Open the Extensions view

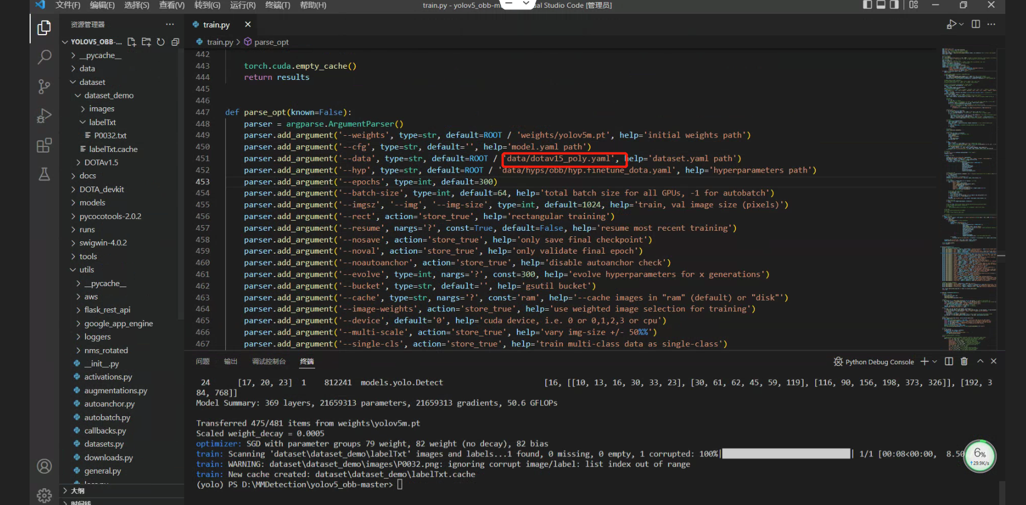[44, 145]
